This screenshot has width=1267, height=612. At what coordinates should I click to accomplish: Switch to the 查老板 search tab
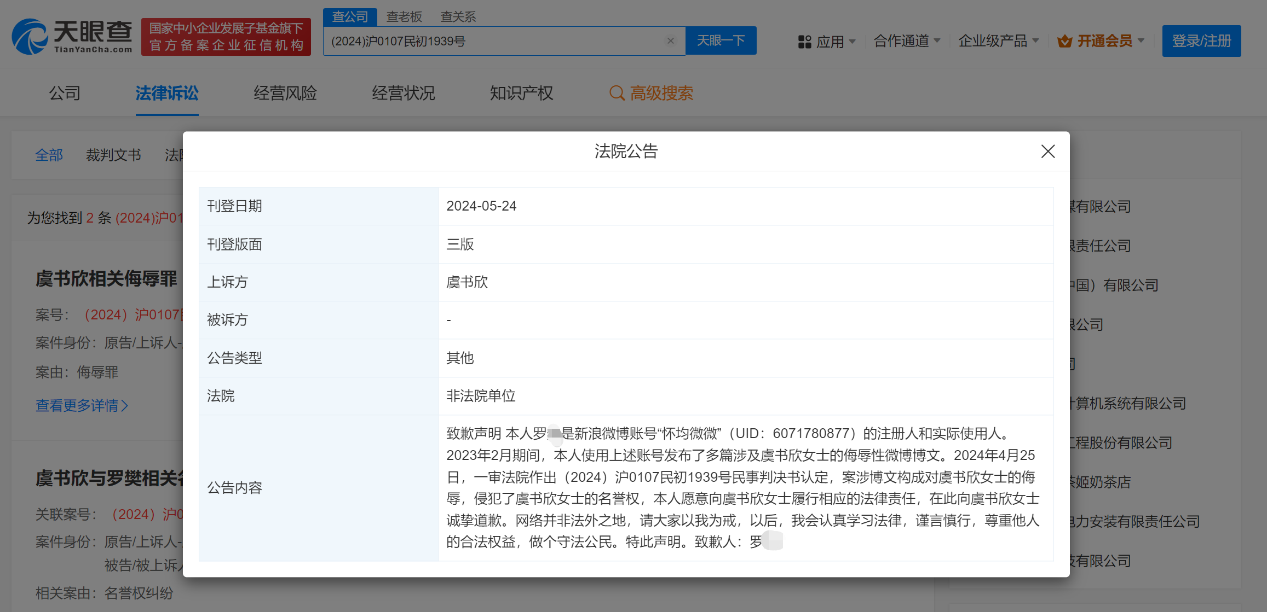click(404, 17)
